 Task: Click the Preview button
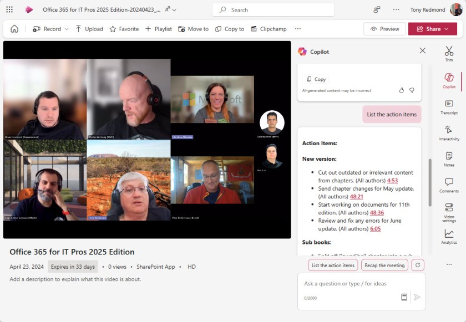click(x=384, y=29)
